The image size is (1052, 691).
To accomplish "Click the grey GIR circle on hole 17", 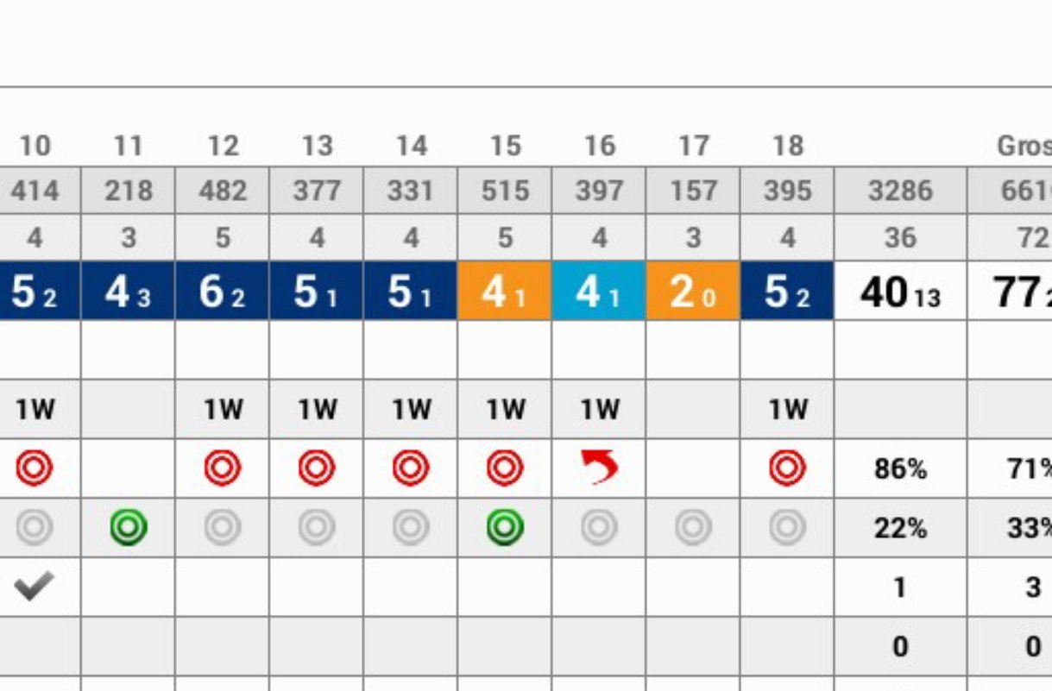I will coord(693,527).
